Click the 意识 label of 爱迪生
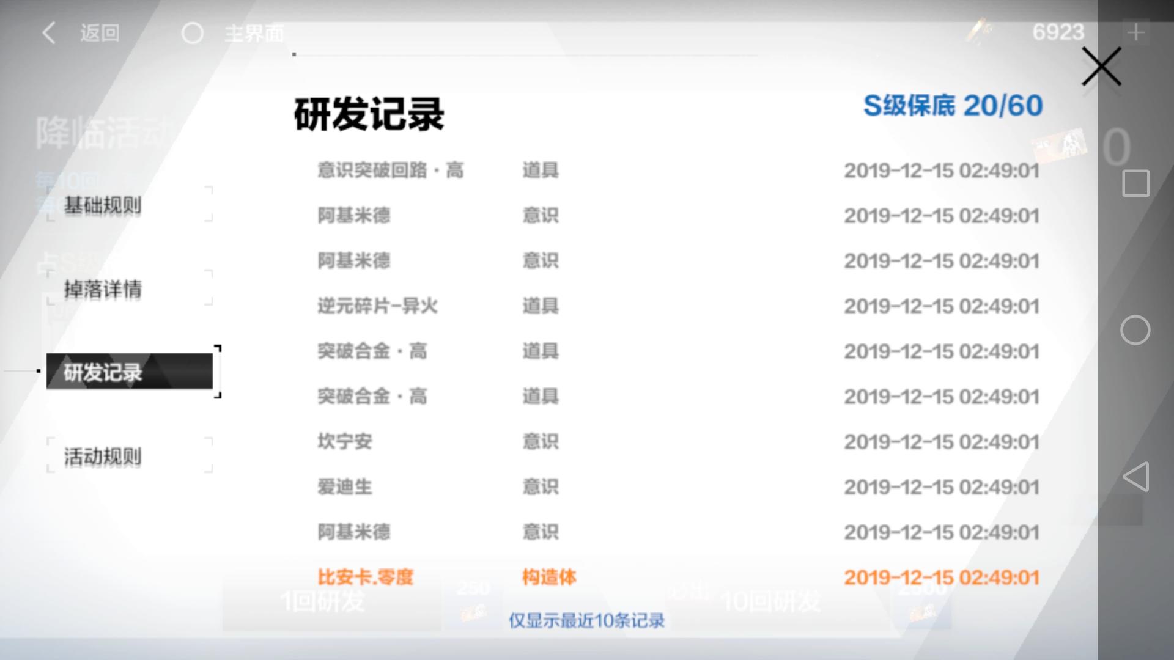 click(x=541, y=486)
